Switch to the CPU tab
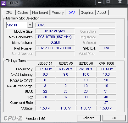This screenshot has width=128, height=123. [9, 13]
